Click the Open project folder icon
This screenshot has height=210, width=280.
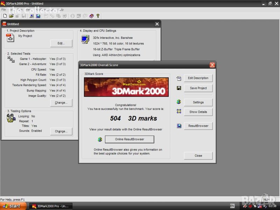click(11, 16)
